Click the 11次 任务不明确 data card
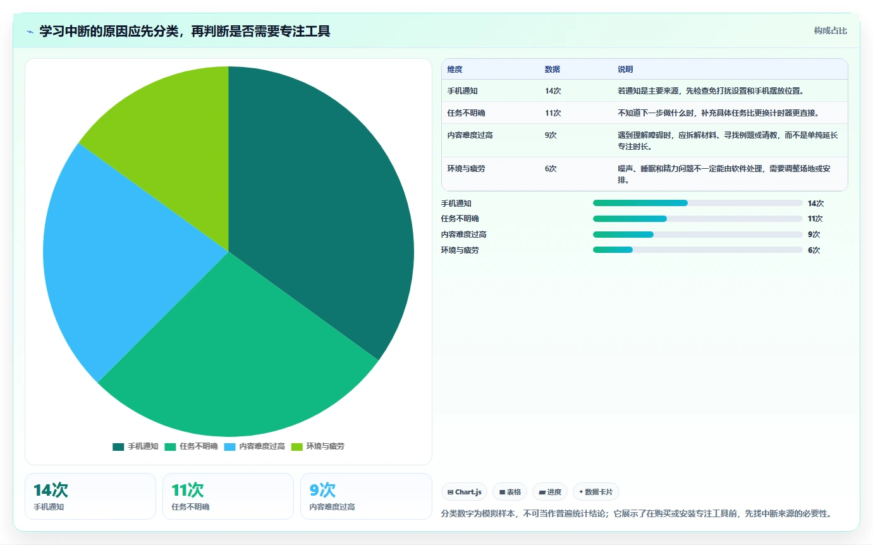 coord(228,496)
